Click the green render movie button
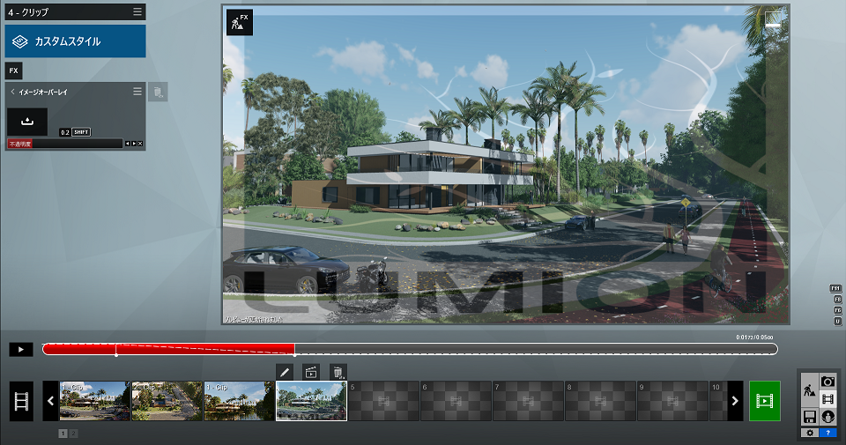 pyautogui.click(x=765, y=401)
